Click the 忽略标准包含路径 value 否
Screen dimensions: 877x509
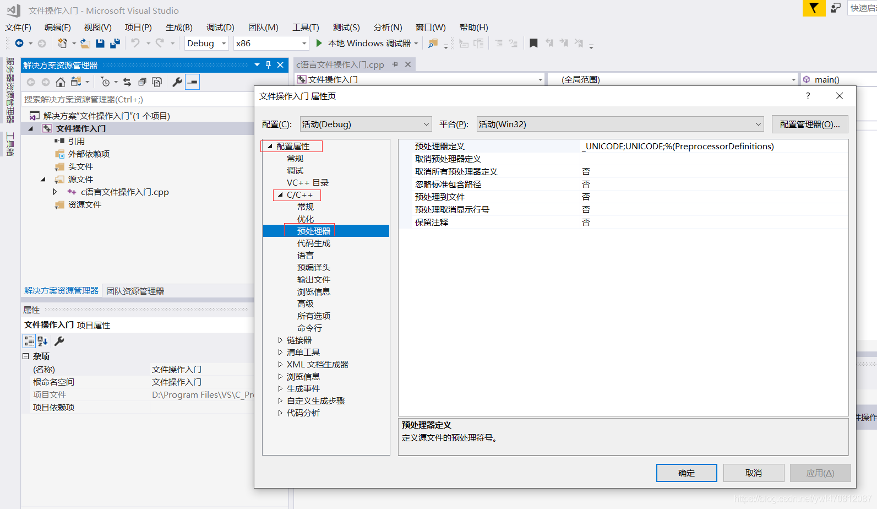point(586,184)
